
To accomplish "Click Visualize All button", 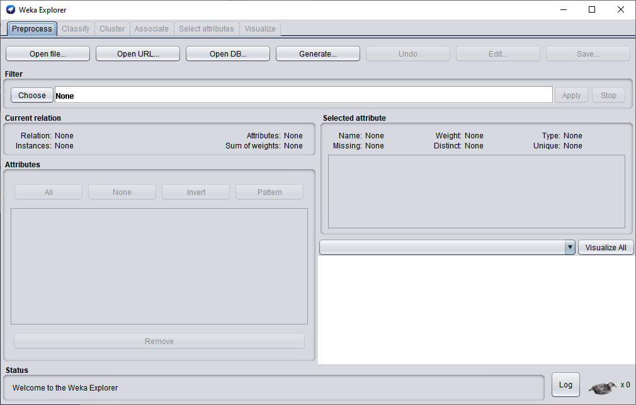I will pyautogui.click(x=606, y=247).
